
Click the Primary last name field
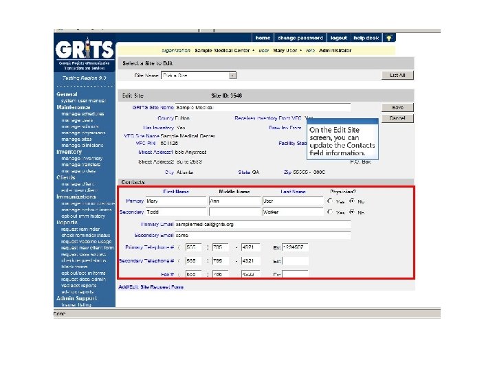(293, 201)
